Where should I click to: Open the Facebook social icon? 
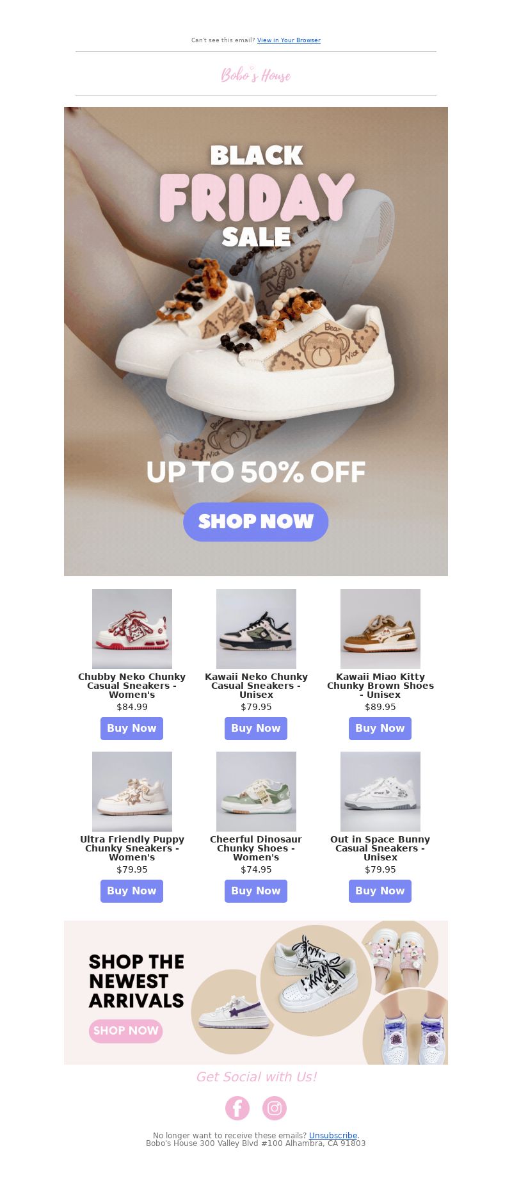tap(237, 1108)
